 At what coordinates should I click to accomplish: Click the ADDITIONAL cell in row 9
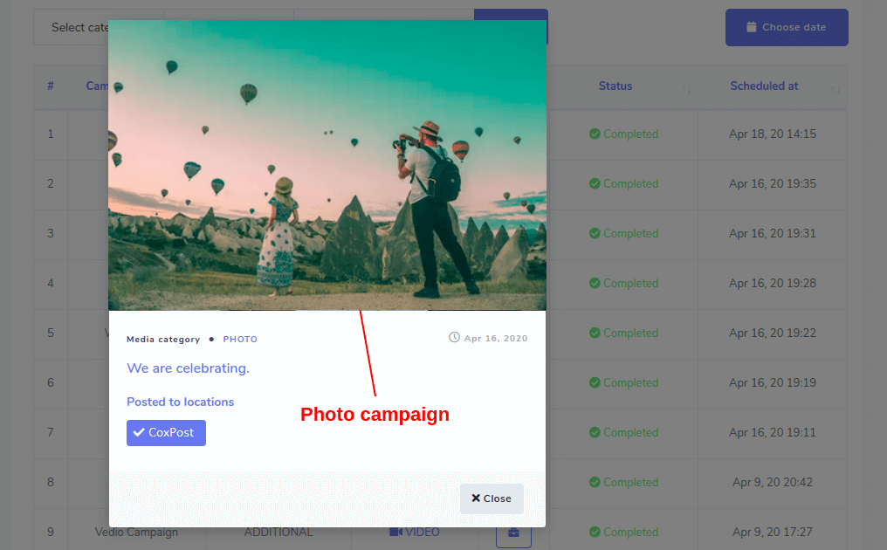278,533
